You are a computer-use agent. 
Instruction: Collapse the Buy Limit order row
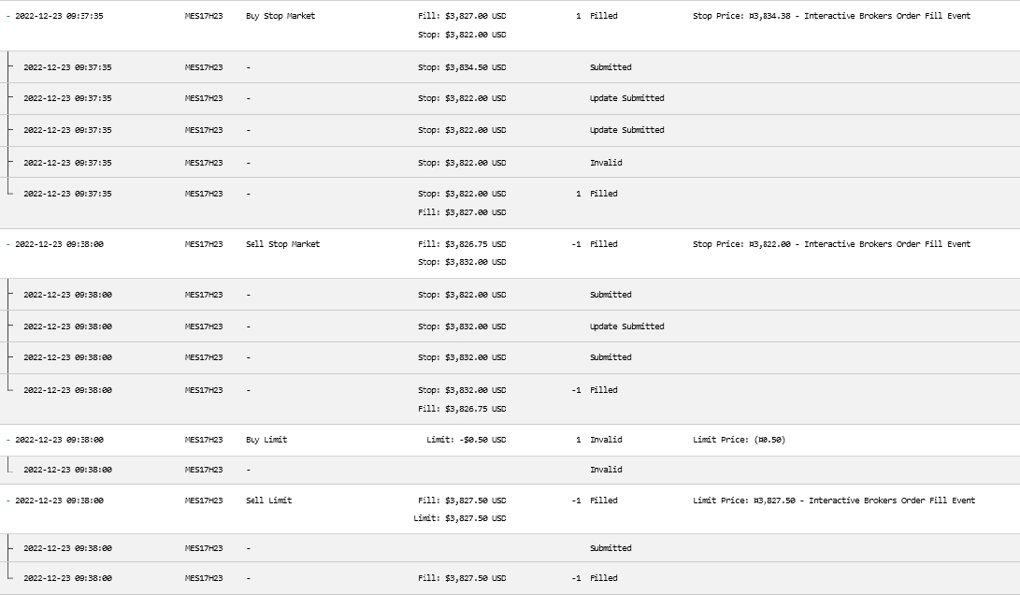point(7,440)
